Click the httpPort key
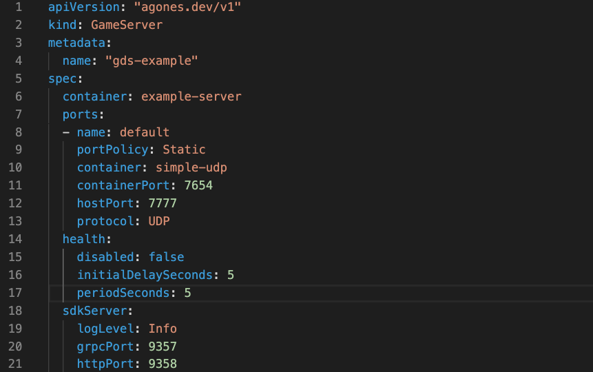 pyautogui.click(x=105, y=364)
